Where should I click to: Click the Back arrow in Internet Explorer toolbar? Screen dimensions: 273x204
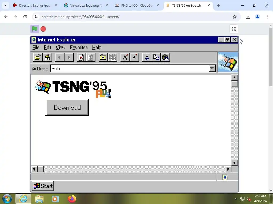point(59,57)
